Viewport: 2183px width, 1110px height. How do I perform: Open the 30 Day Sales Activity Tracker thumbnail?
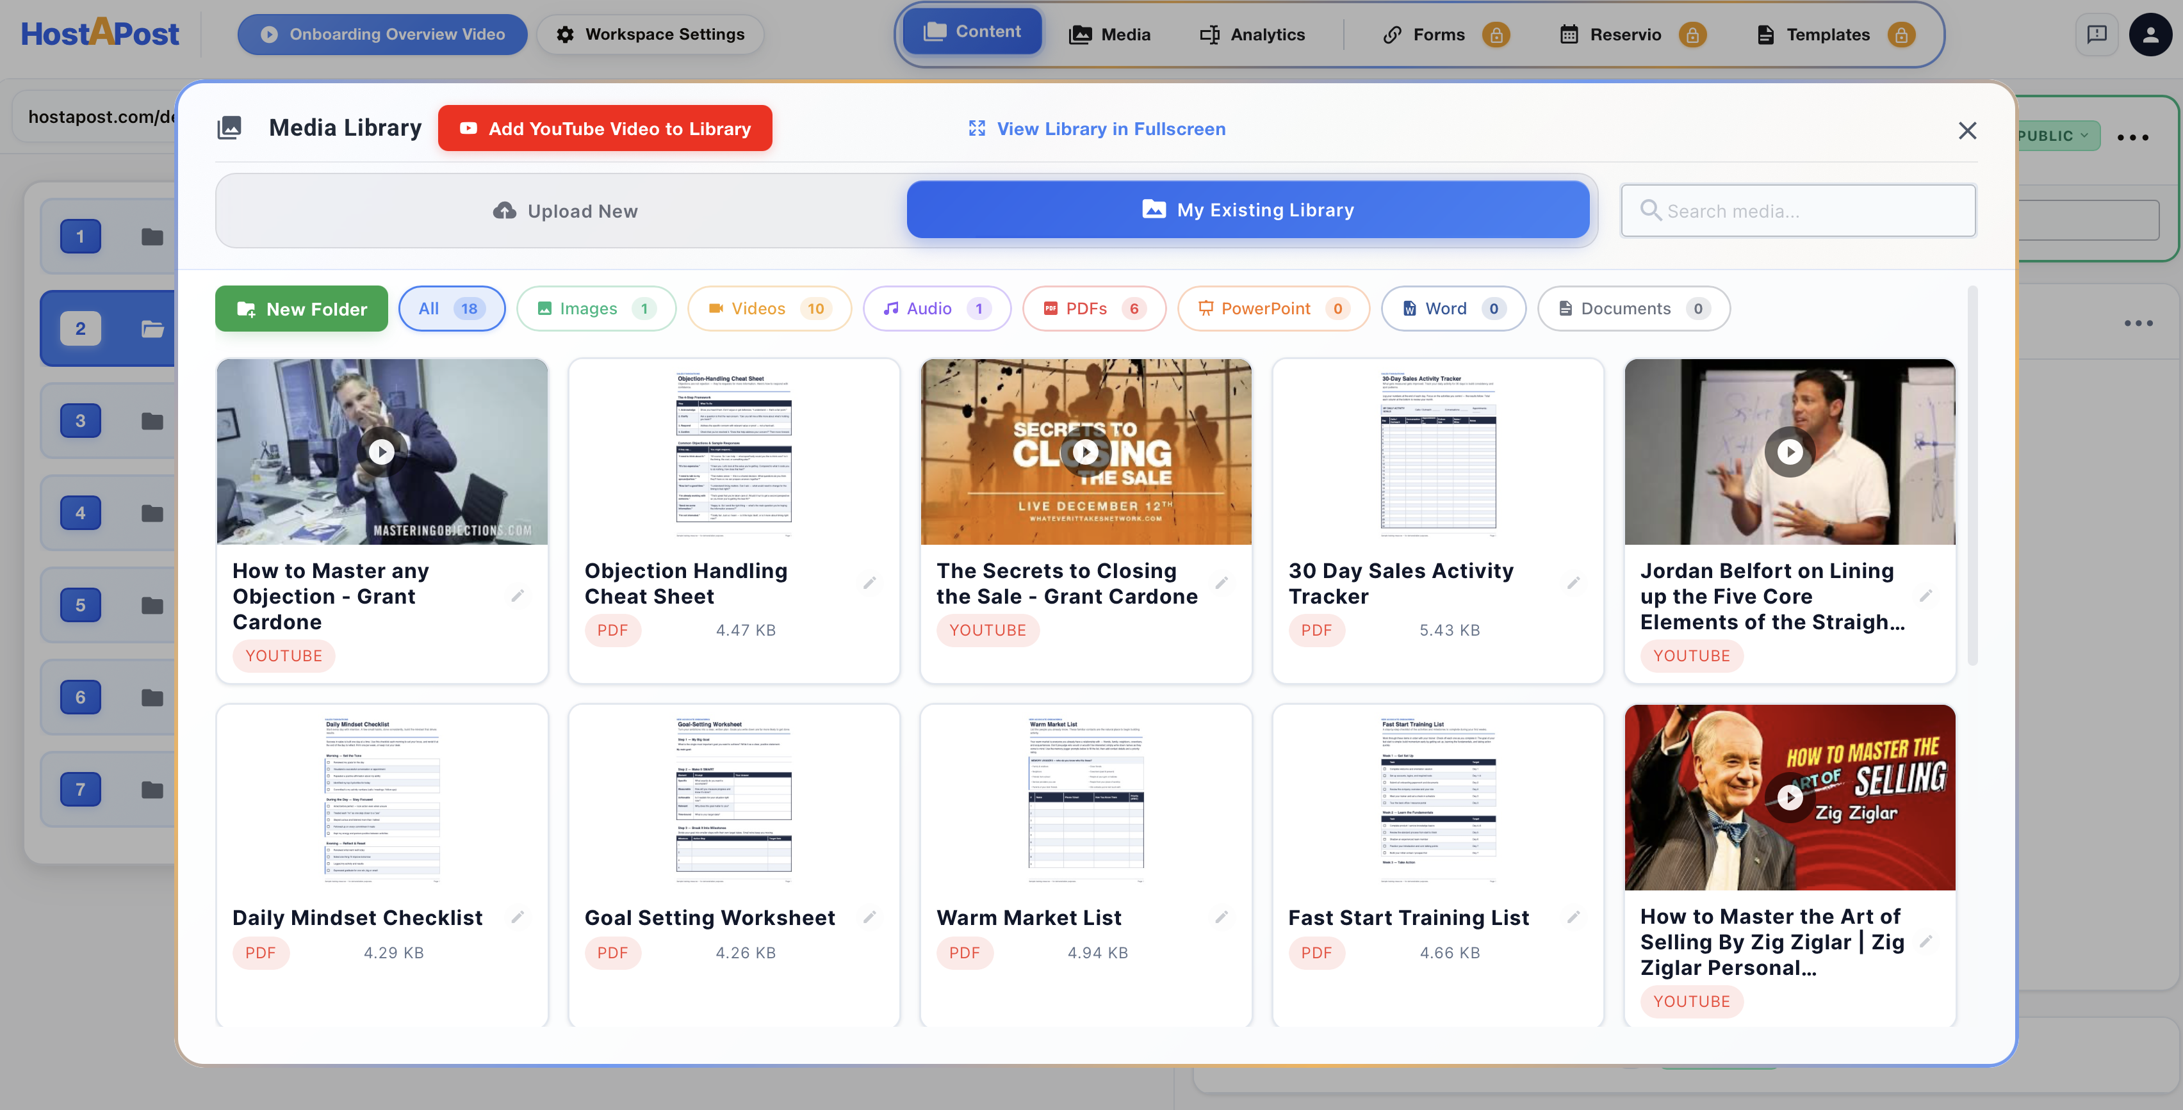coord(1438,452)
